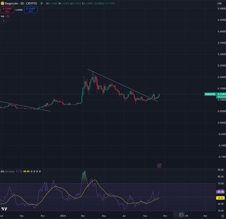Click the current price tag 0.12497 on axis
Screen dimensions: 226x219
(221, 94)
